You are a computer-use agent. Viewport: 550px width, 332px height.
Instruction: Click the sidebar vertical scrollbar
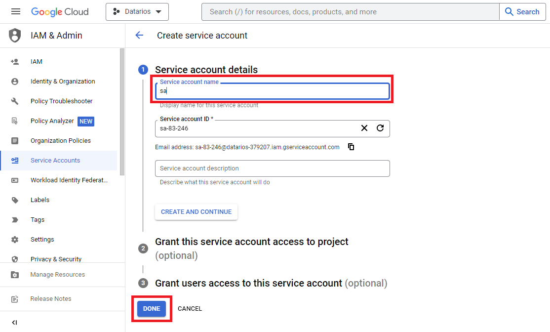point(122,111)
